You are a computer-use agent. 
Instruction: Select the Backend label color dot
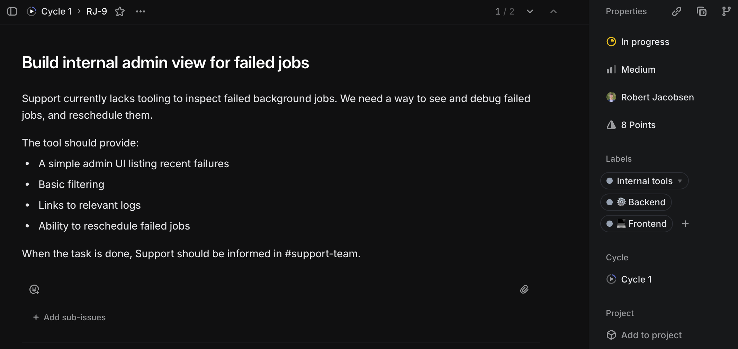tap(610, 202)
